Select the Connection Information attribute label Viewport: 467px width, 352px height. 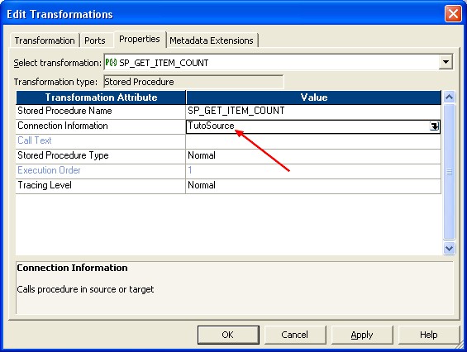[63, 126]
